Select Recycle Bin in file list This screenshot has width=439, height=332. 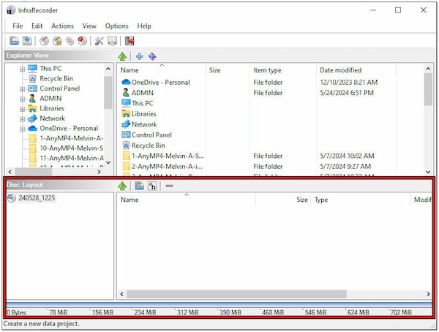coord(148,146)
